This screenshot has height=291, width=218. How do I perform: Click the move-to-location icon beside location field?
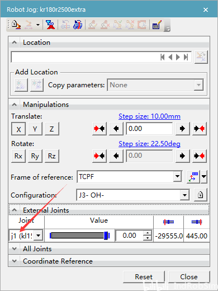coord(201,57)
